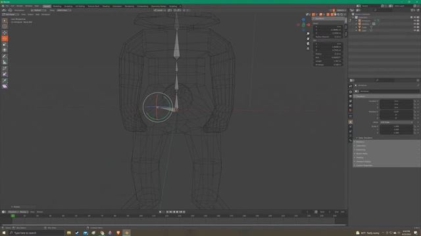
Task: Select the Select Box tool in toolbar
Action: (5, 20)
